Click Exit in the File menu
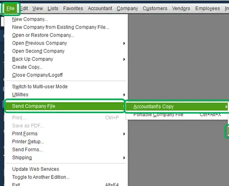 pos(66,184)
